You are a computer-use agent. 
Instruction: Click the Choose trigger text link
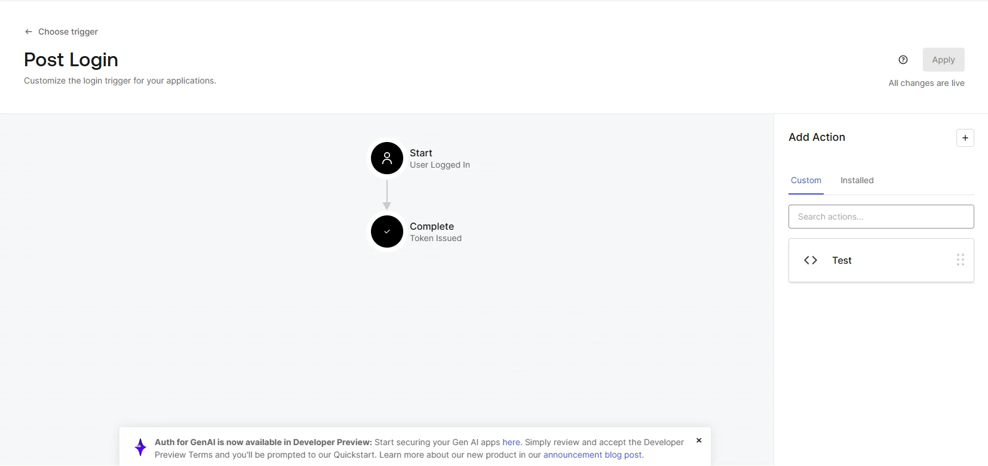point(67,32)
